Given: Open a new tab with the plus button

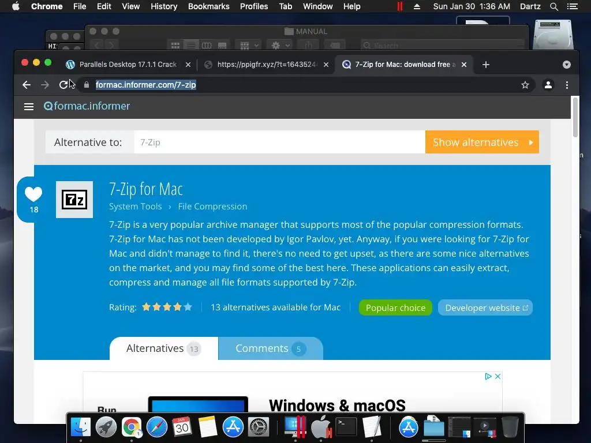Looking at the screenshot, I should (486, 65).
